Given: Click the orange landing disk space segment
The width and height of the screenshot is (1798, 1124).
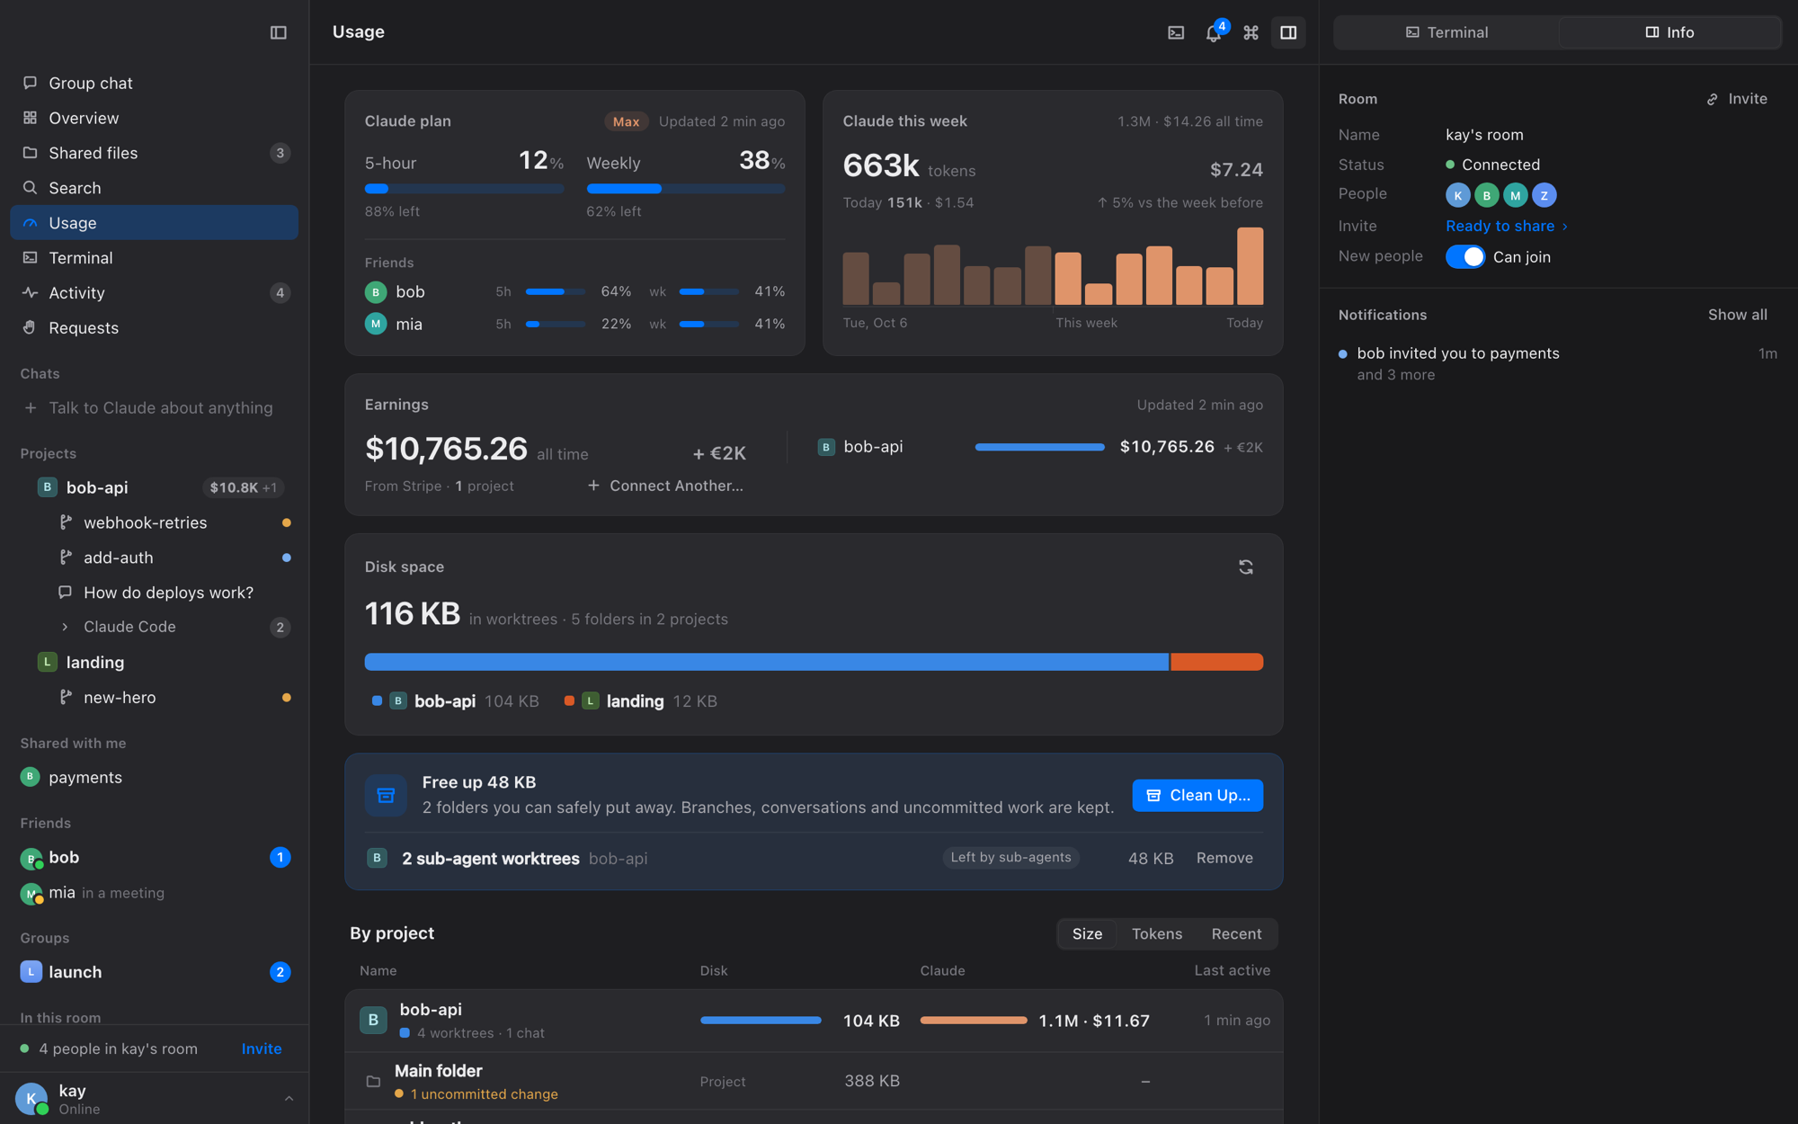Looking at the screenshot, I should [1216, 663].
